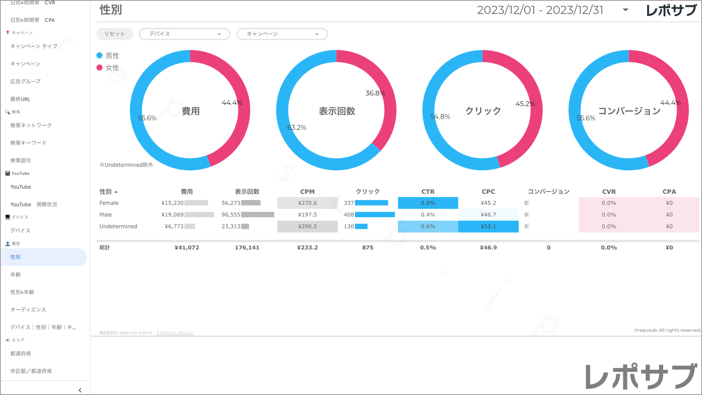Image resolution: width=702 pixels, height=395 pixels.
Task: Select the Undetermined row in the table
Action: pyautogui.click(x=118, y=226)
